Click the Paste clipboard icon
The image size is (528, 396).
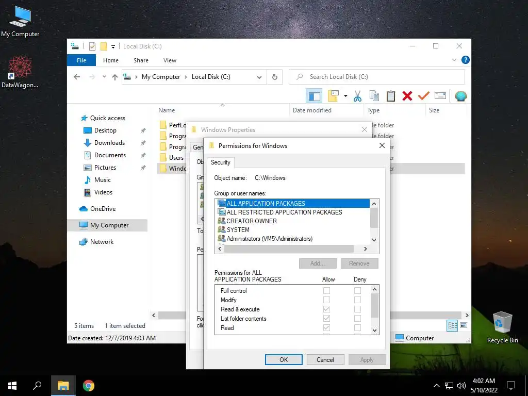(391, 96)
